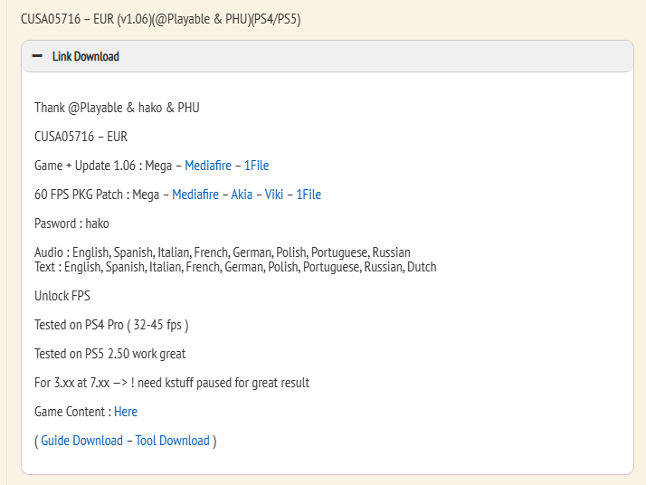The height and width of the screenshot is (485, 646).
Task: Open 1File link for Game + Update 1.06
Action: click(x=256, y=166)
